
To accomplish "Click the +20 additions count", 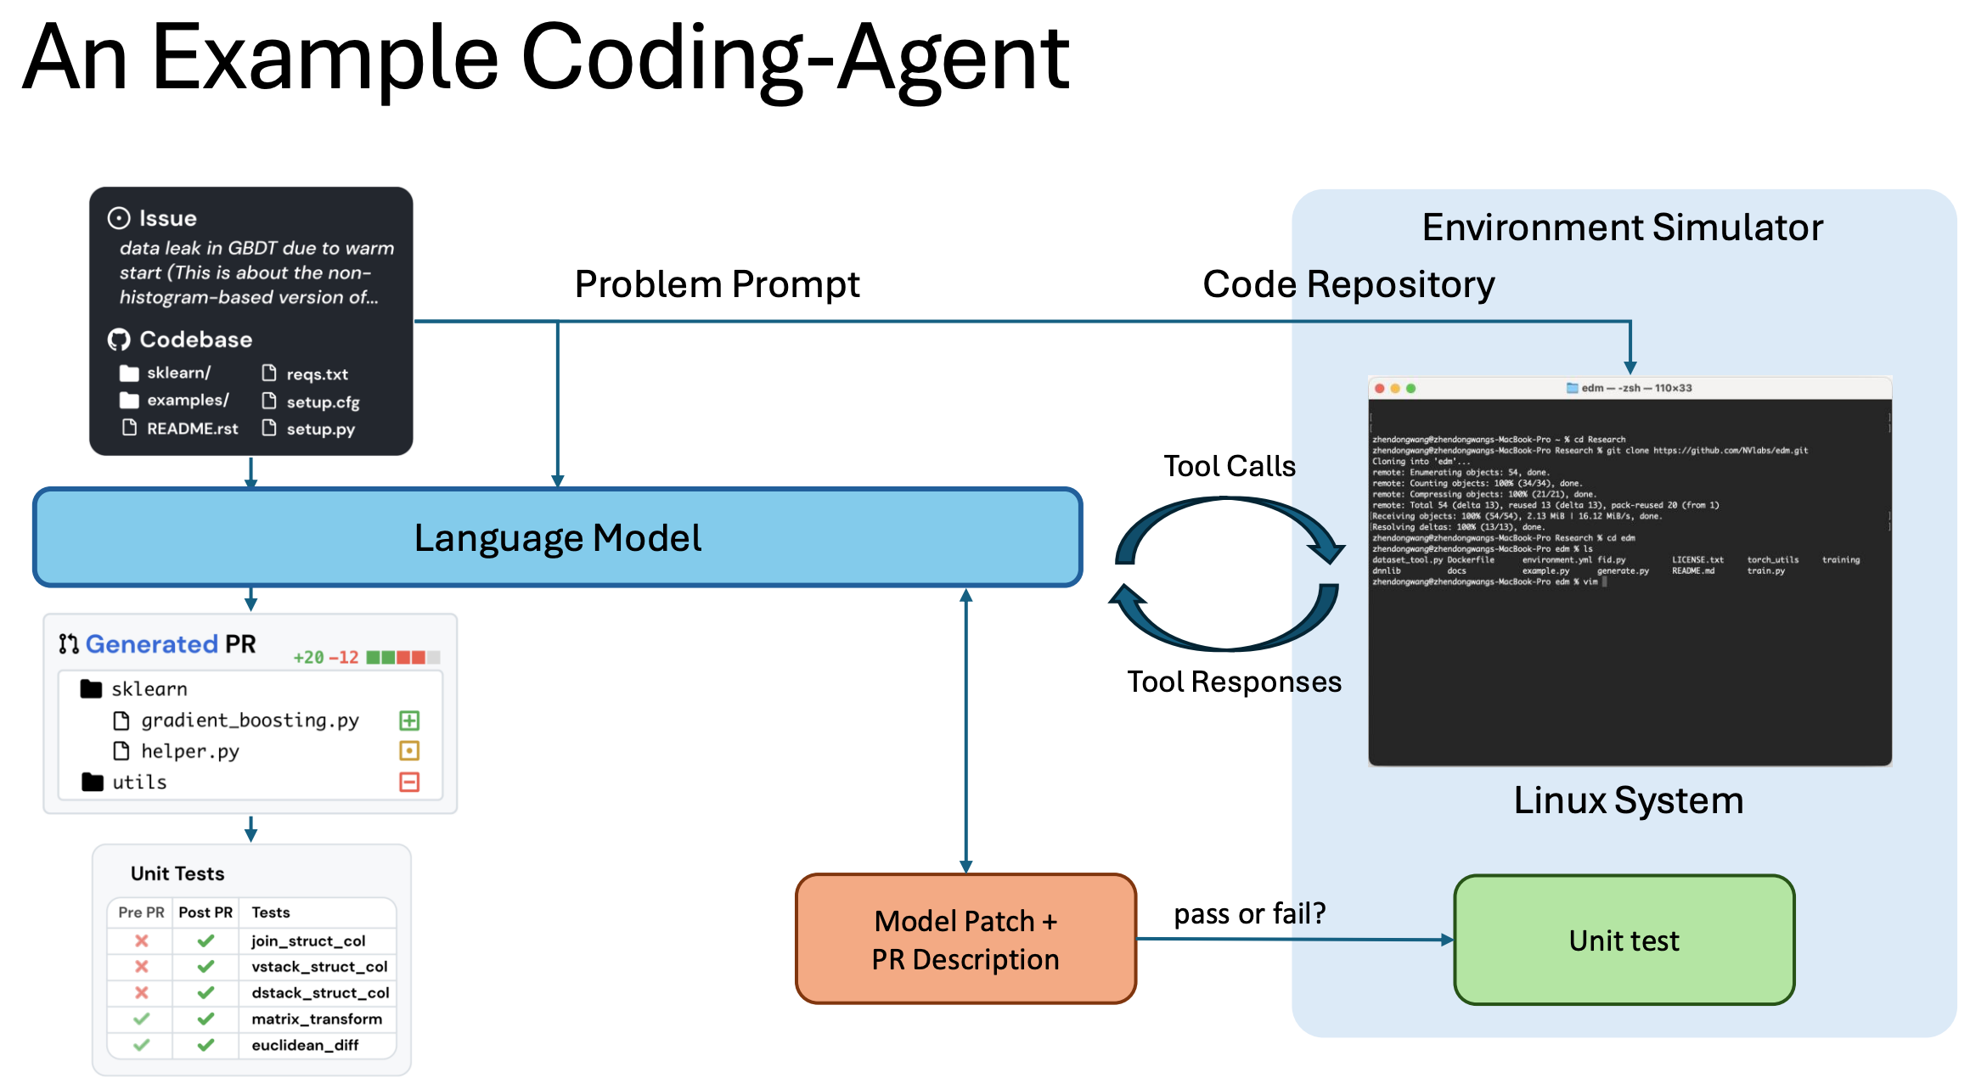I will click(x=308, y=658).
